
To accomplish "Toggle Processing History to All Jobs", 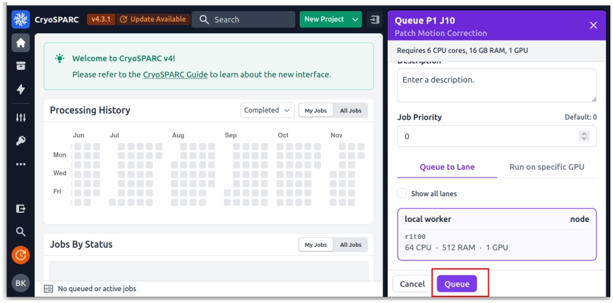I will (x=351, y=110).
